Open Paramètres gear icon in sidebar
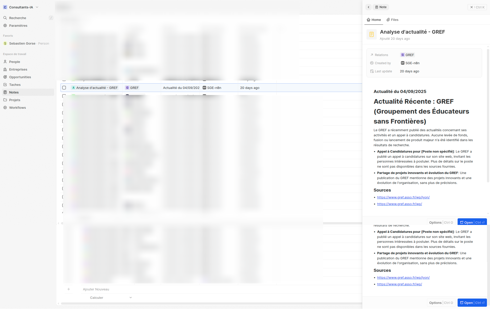The image size is (490, 309). pyautogui.click(x=5, y=25)
